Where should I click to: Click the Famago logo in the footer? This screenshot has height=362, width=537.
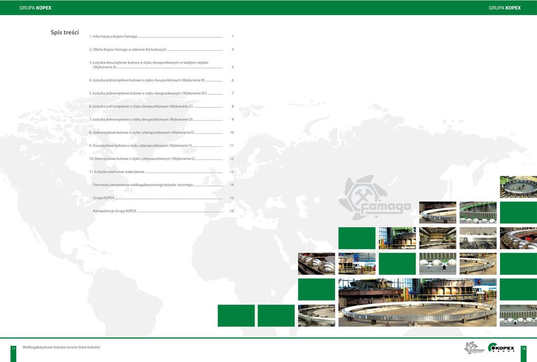[x=474, y=347]
